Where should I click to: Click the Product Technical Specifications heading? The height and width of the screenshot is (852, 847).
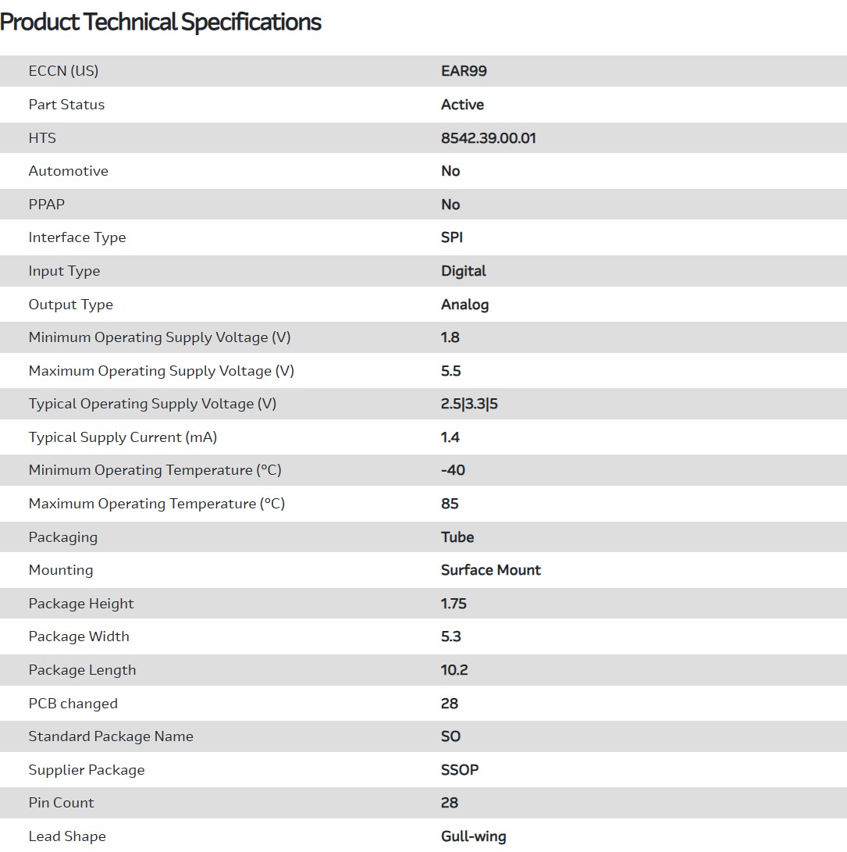[x=161, y=22]
